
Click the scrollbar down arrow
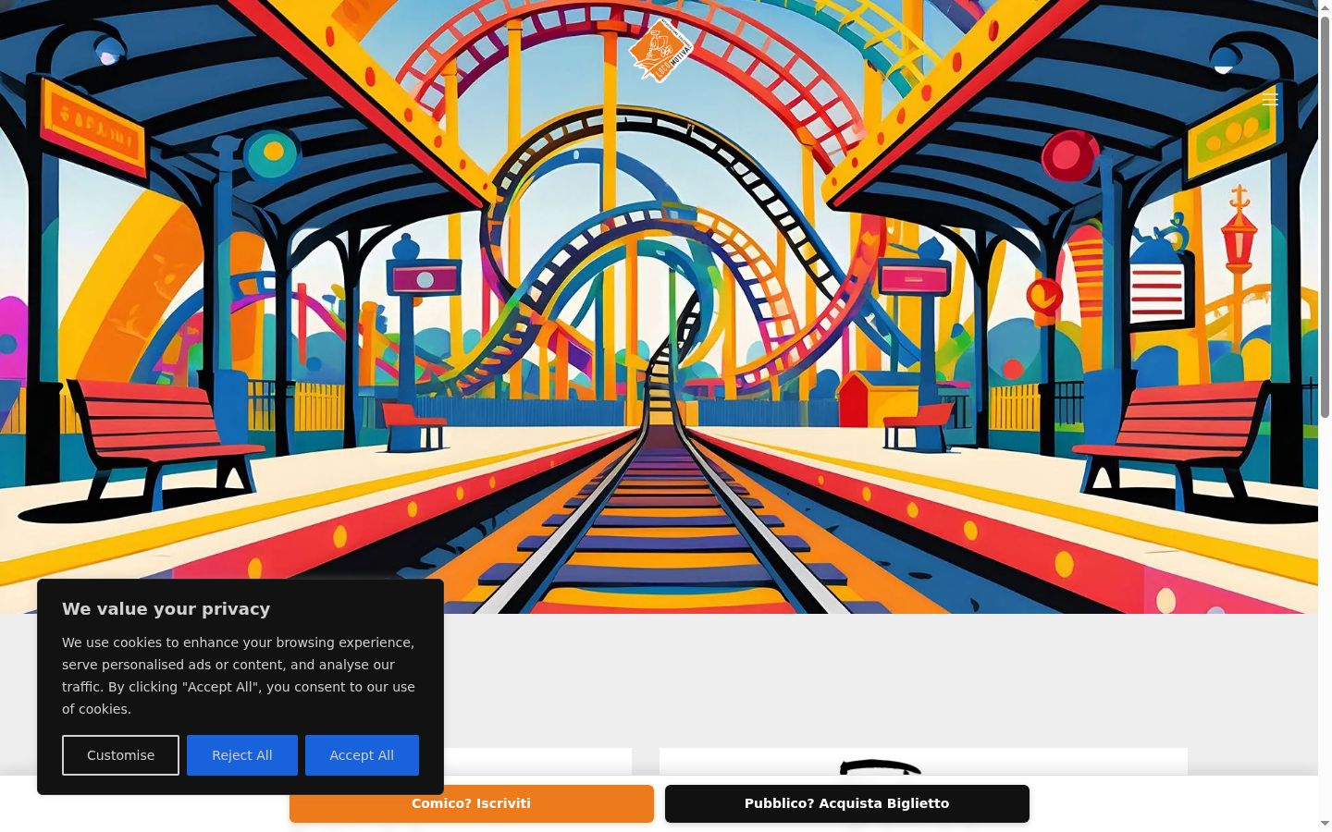pos(1325,824)
